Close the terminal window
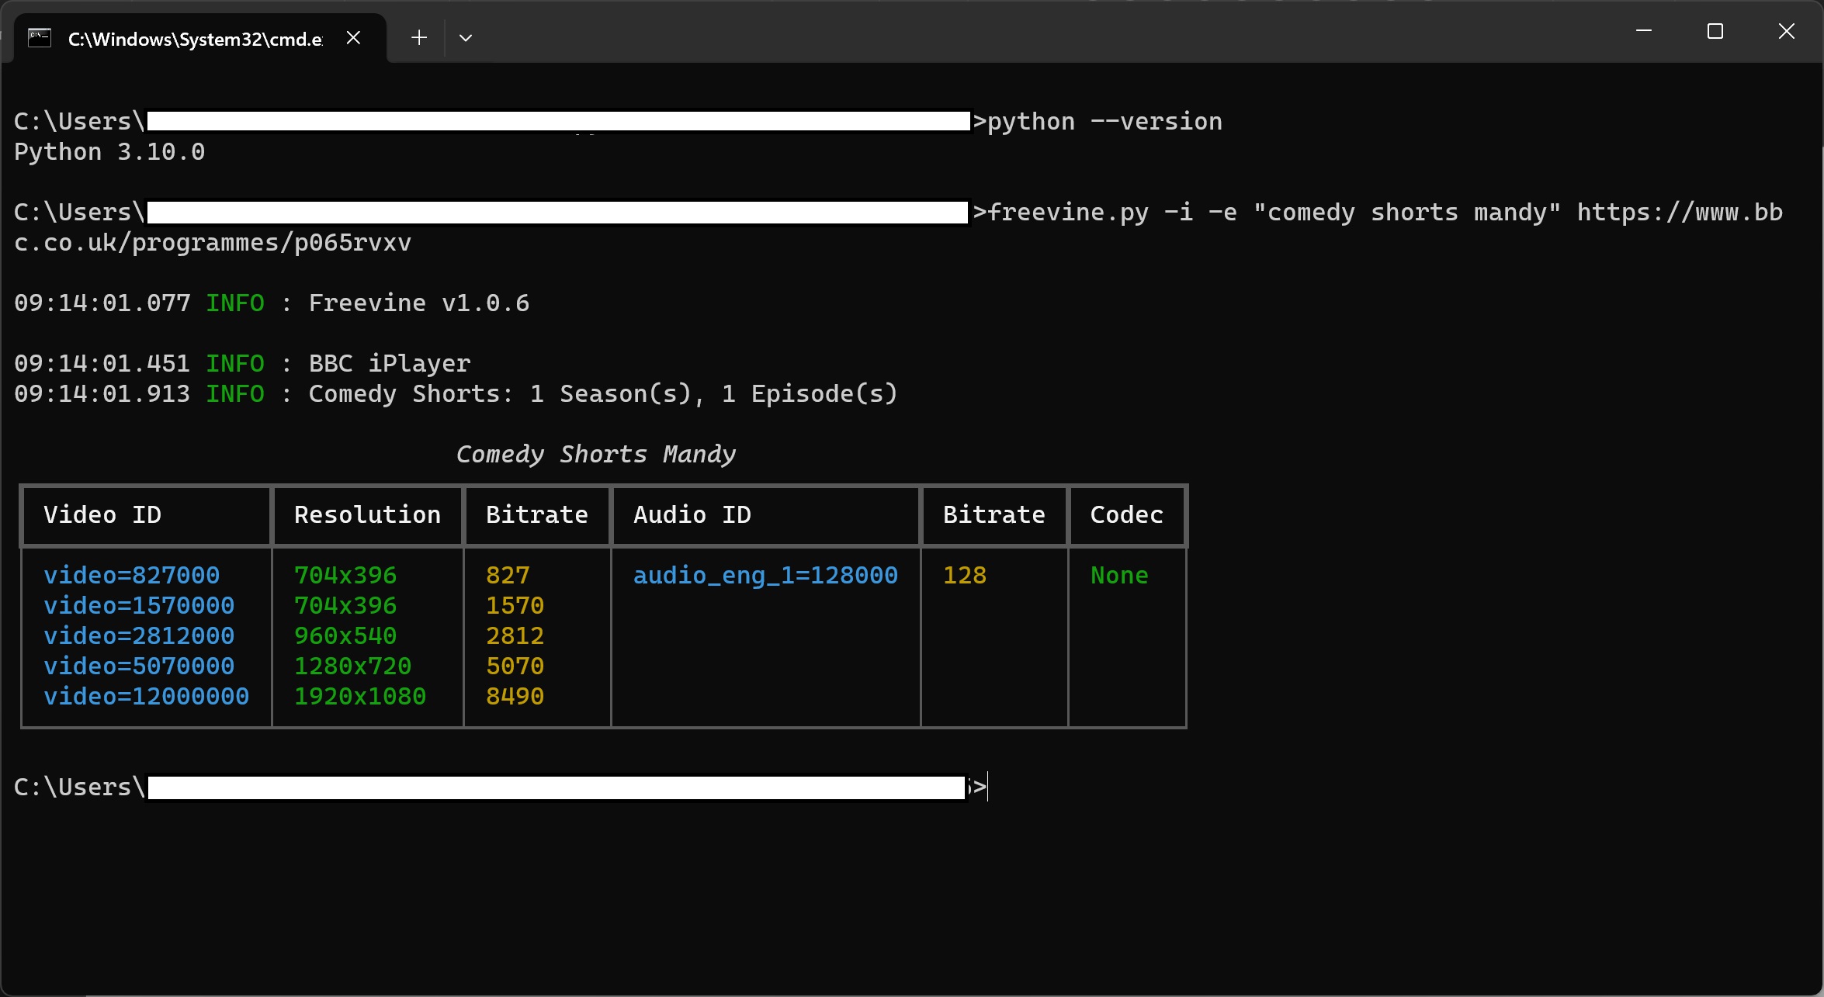This screenshot has width=1824, height=997. (1786, 31)
